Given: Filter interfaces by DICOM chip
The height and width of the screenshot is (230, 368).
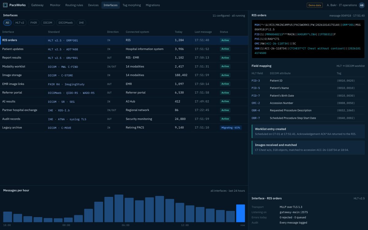Looking at the screenshot, I should pyautogui.click(x=48, y=23).
